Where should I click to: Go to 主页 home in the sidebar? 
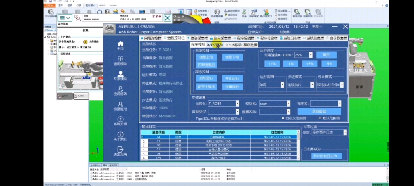coord(120,46)
